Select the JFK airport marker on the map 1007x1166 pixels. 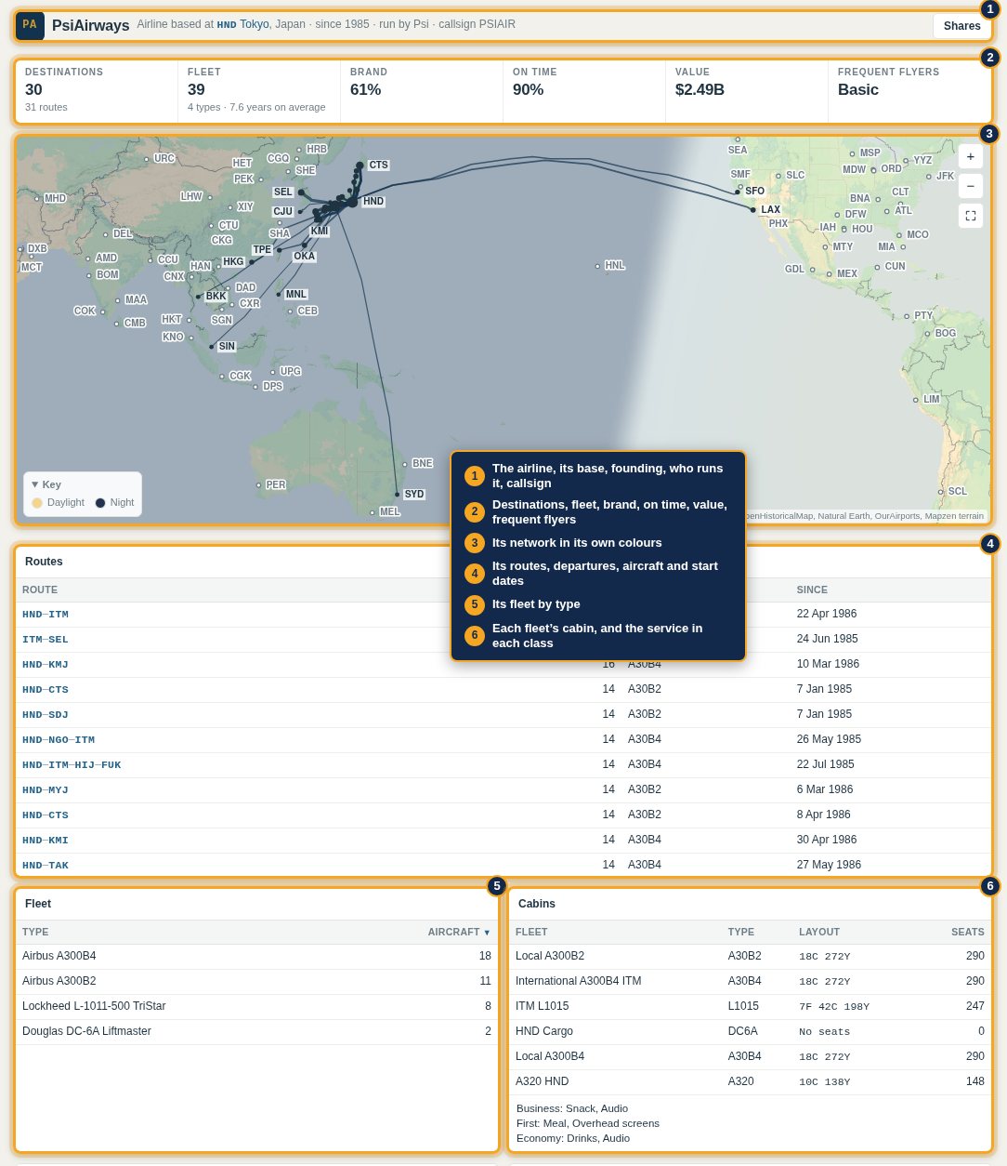pyautogui.click(x=928, y=177)
